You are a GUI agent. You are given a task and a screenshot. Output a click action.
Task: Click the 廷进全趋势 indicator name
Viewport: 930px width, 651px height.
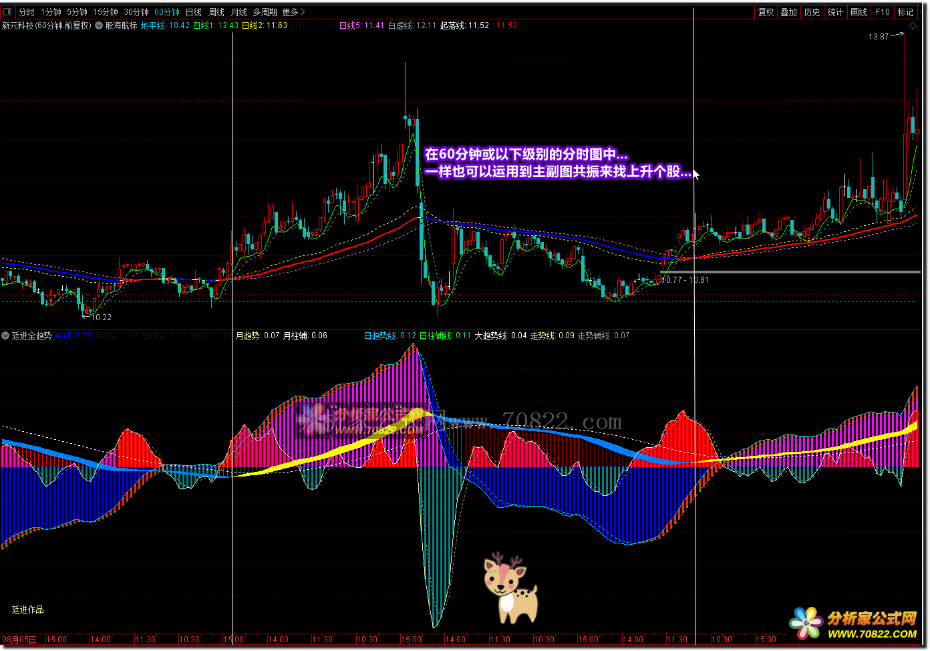click(x=32, y=336)
